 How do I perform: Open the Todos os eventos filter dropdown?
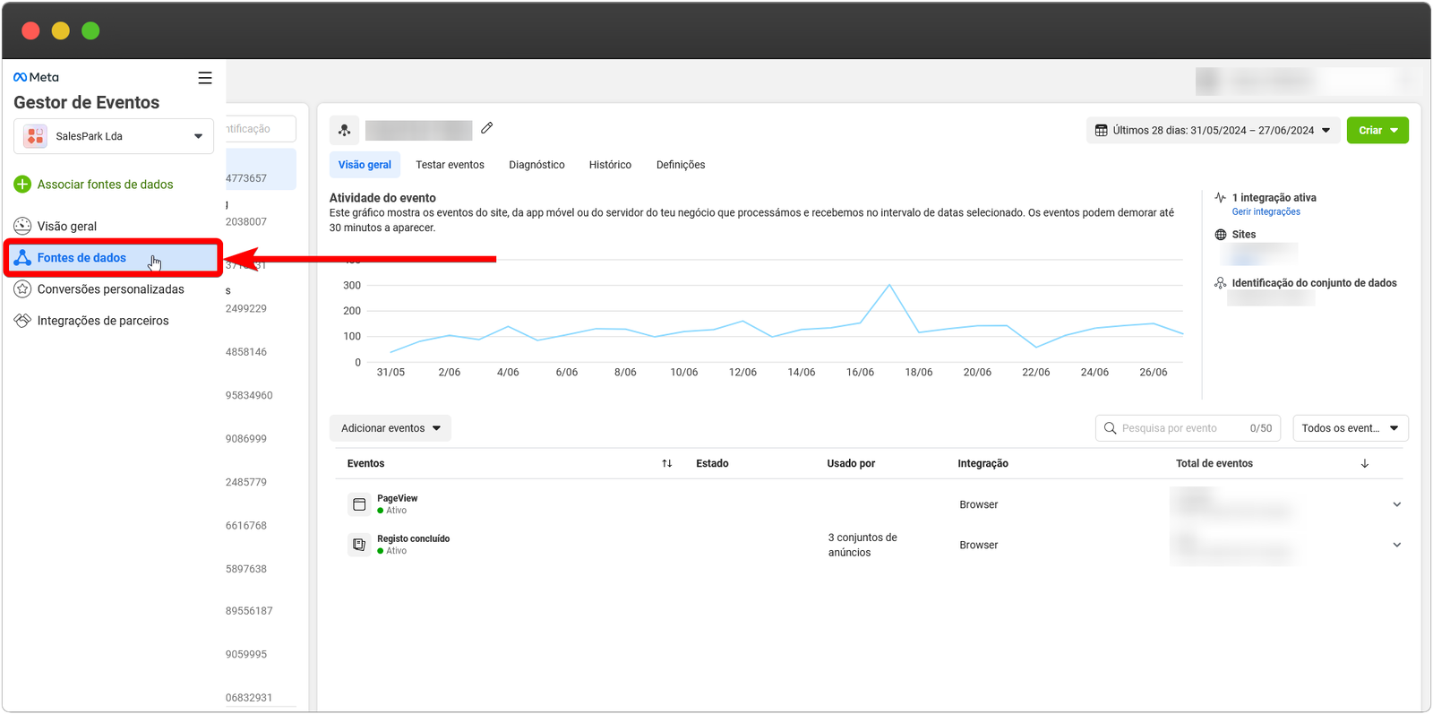coord(1350,428)
